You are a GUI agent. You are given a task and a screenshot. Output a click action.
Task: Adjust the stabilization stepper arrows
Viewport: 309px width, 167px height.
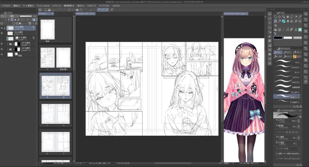pos(296,143)
